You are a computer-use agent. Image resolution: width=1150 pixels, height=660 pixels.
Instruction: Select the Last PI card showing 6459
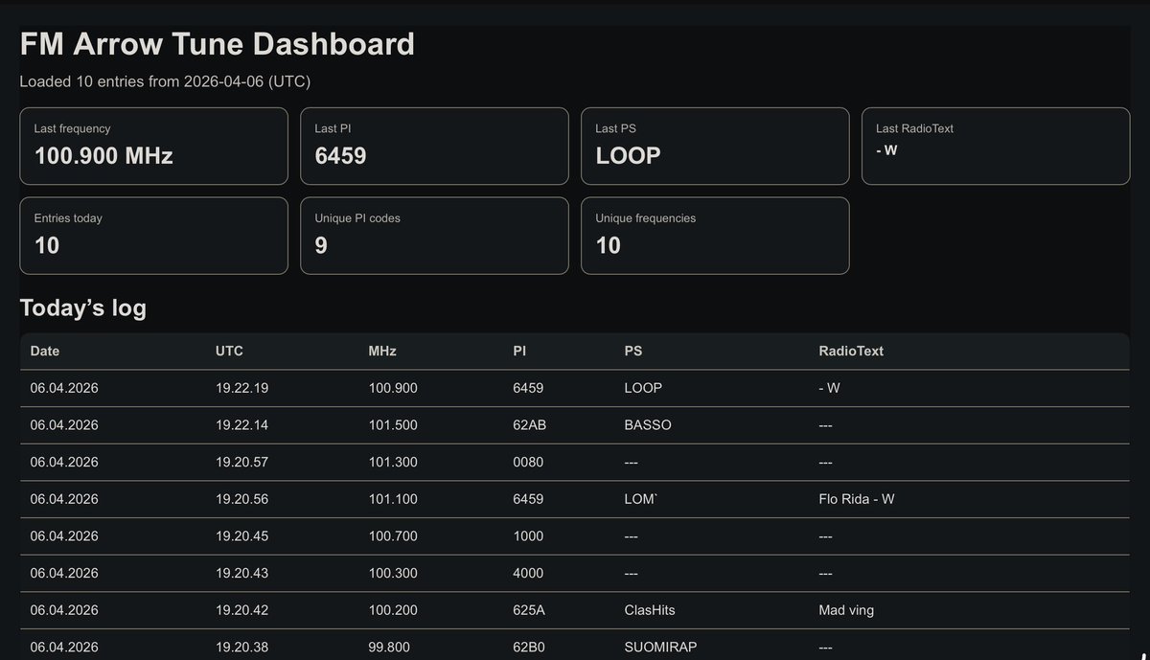click(434, 146)
